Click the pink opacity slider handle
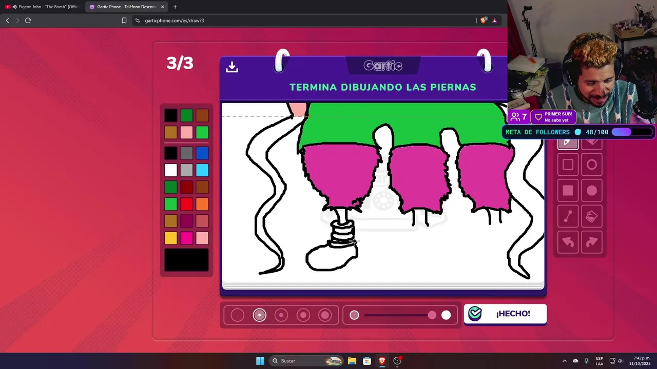The height and width of the screenshot is (369, 657). (432, 315)
